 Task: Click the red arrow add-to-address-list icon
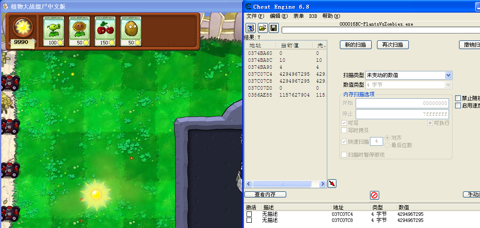[x=332, y=184]
